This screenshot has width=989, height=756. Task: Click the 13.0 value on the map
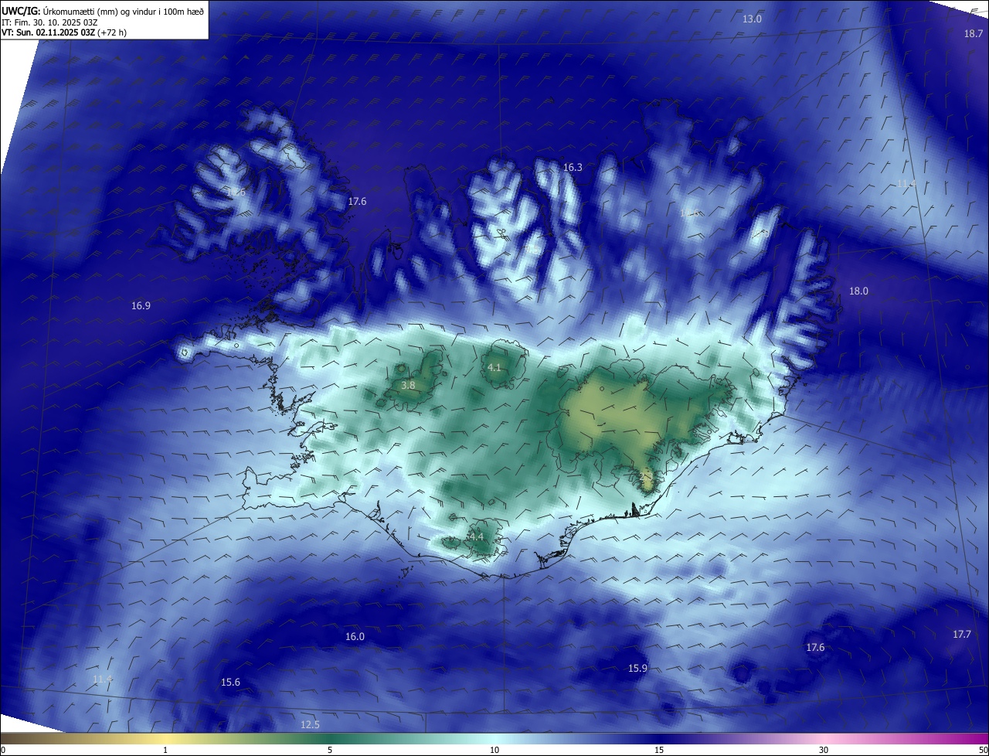(x=752, y=19)
